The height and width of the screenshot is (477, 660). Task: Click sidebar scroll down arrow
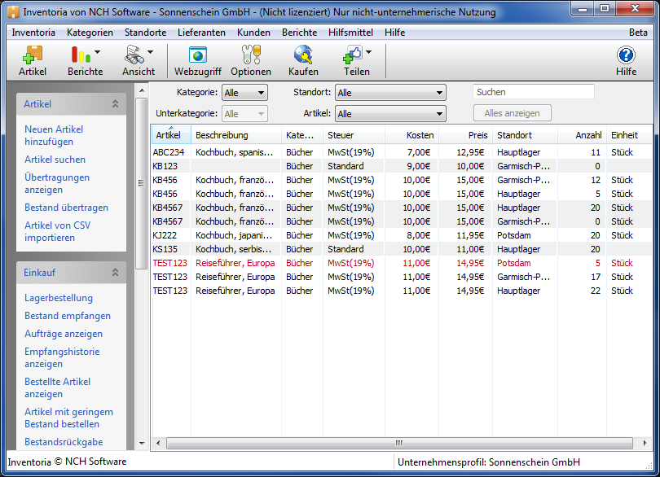142,444
